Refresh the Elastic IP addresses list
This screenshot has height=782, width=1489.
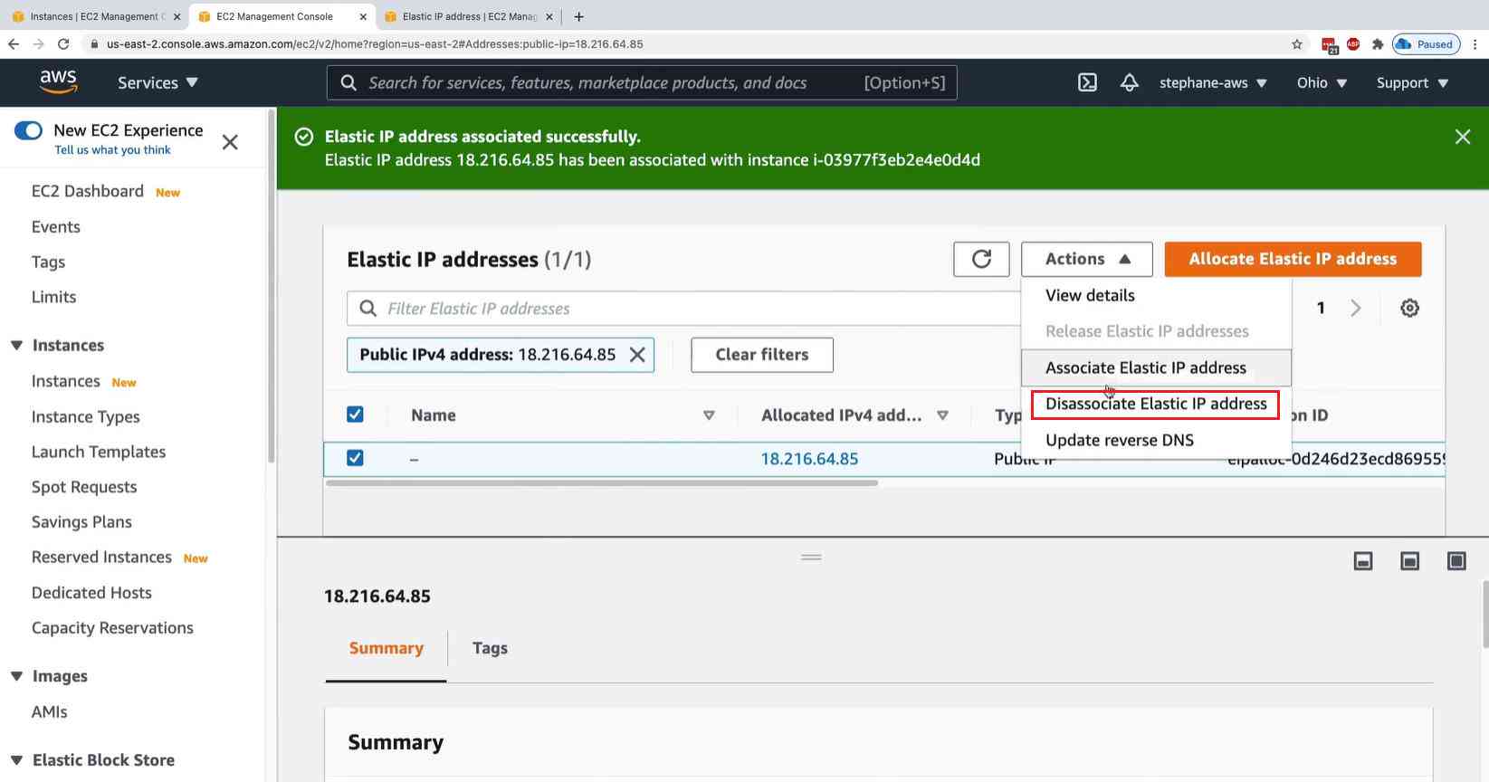tap(981, 259)
